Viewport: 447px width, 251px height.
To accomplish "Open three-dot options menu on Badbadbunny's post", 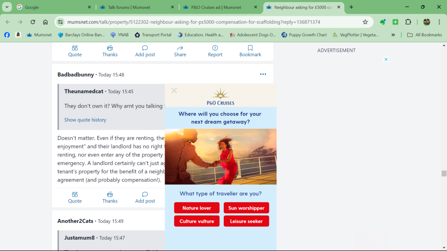I will pyautogui.click(x=263, y=74).
